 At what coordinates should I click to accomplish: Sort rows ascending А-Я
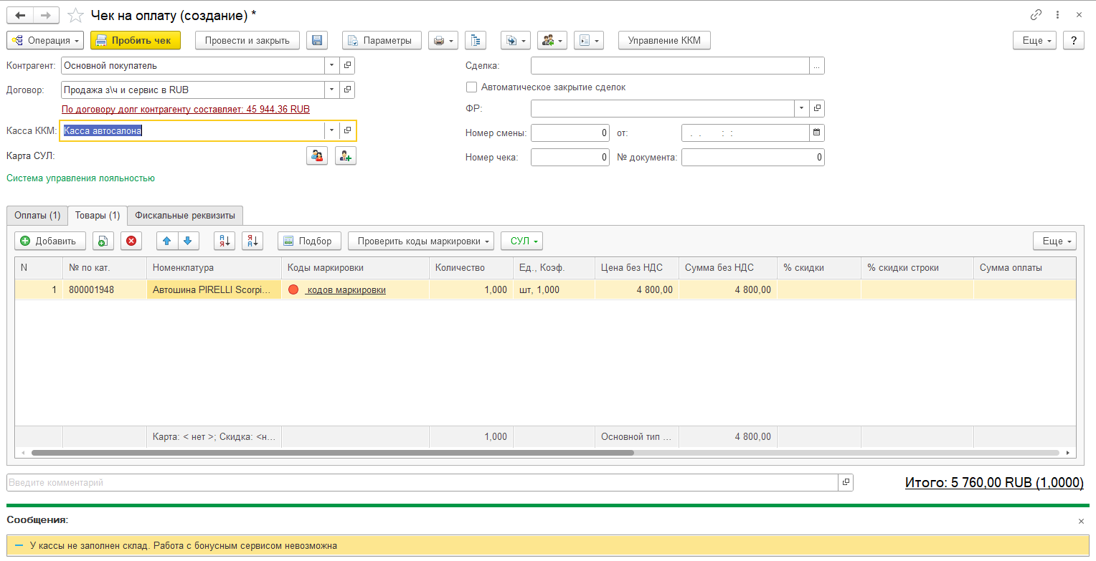pos(225,241)
